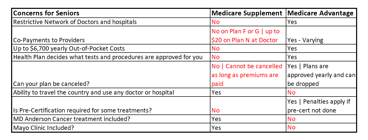Select the Mayo Clinic Included cell
Screen dimensions: 368x140
click(111, 127)
